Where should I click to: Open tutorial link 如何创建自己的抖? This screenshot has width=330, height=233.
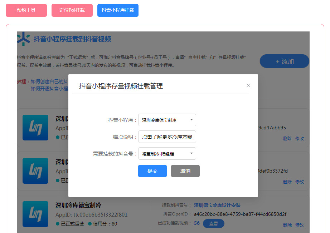click(49, 81)
